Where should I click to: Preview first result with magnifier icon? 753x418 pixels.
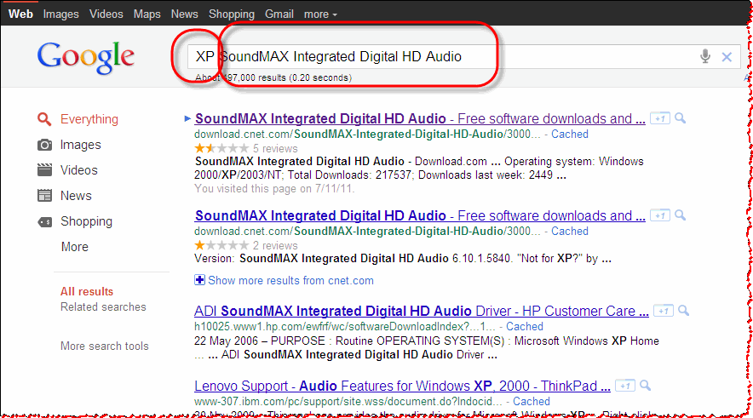tap(681, 118)
